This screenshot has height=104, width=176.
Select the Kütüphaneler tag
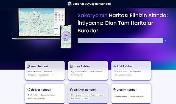44,75
